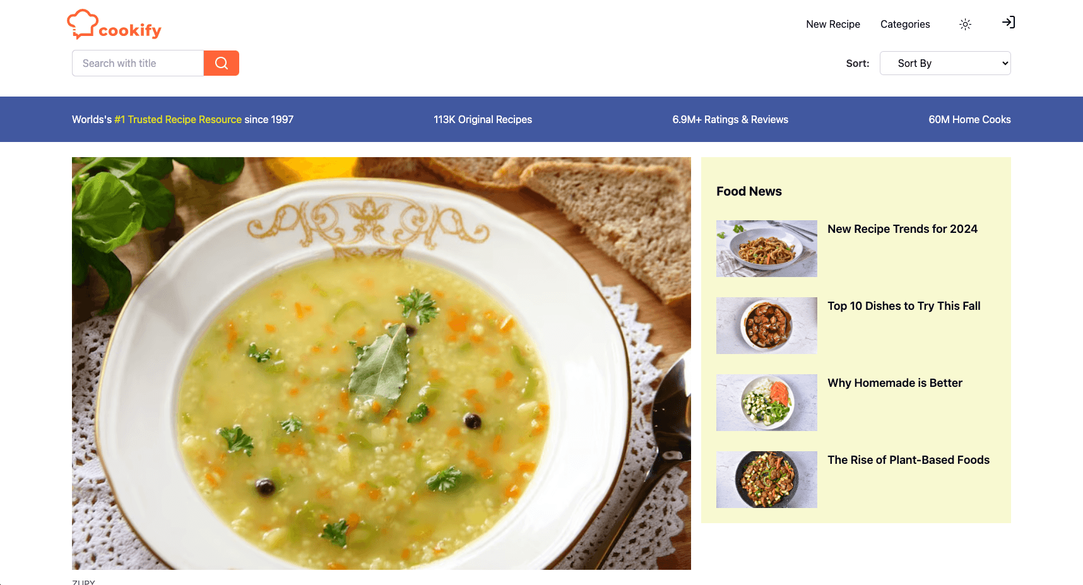This screenshot has width=1083, height=585.
Task: Open New Recipe Trends for 2024 article
Action: point(902,229)
